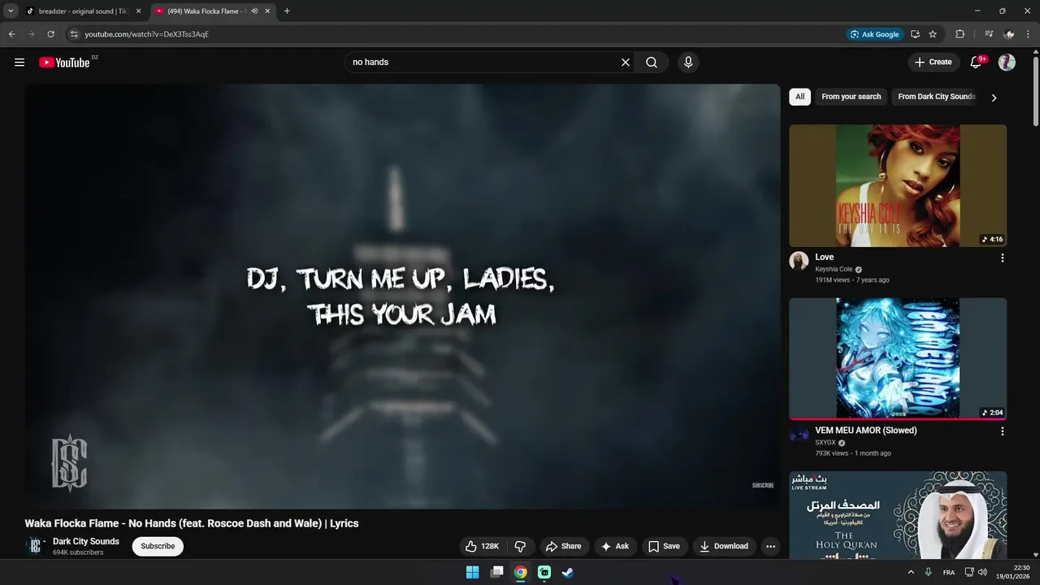Open the Holy Quran live stream thumbnail
Screen dimensions: 1040x585
coord(898,515)
